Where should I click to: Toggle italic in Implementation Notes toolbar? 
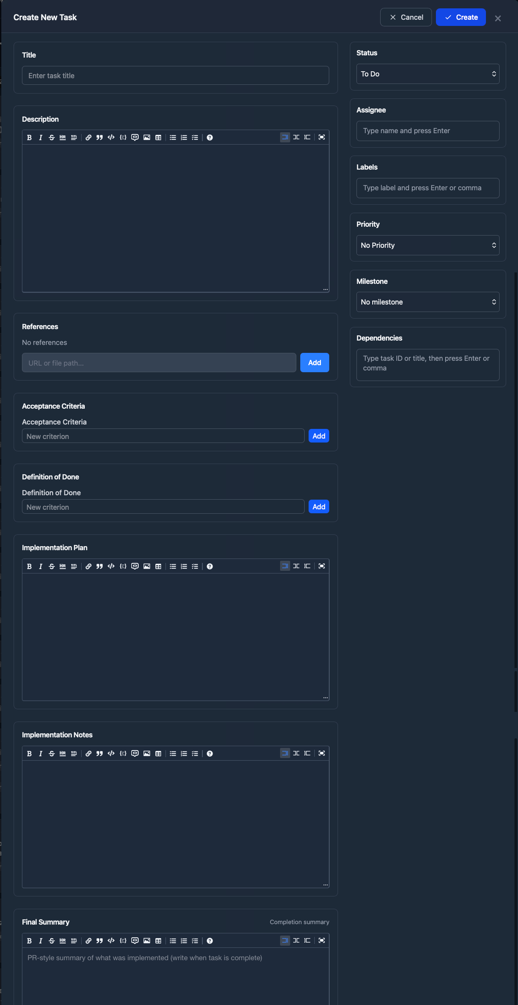40,754
